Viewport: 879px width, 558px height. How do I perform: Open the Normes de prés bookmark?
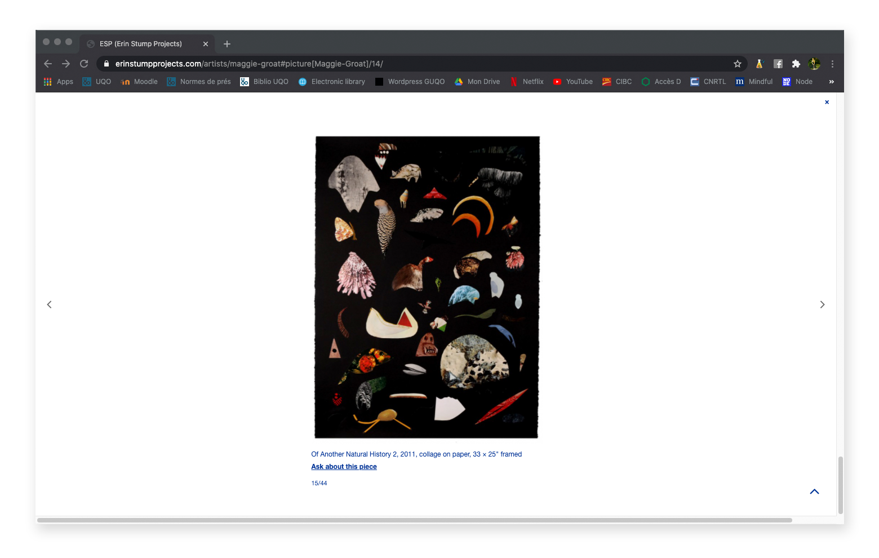(199, 82)
